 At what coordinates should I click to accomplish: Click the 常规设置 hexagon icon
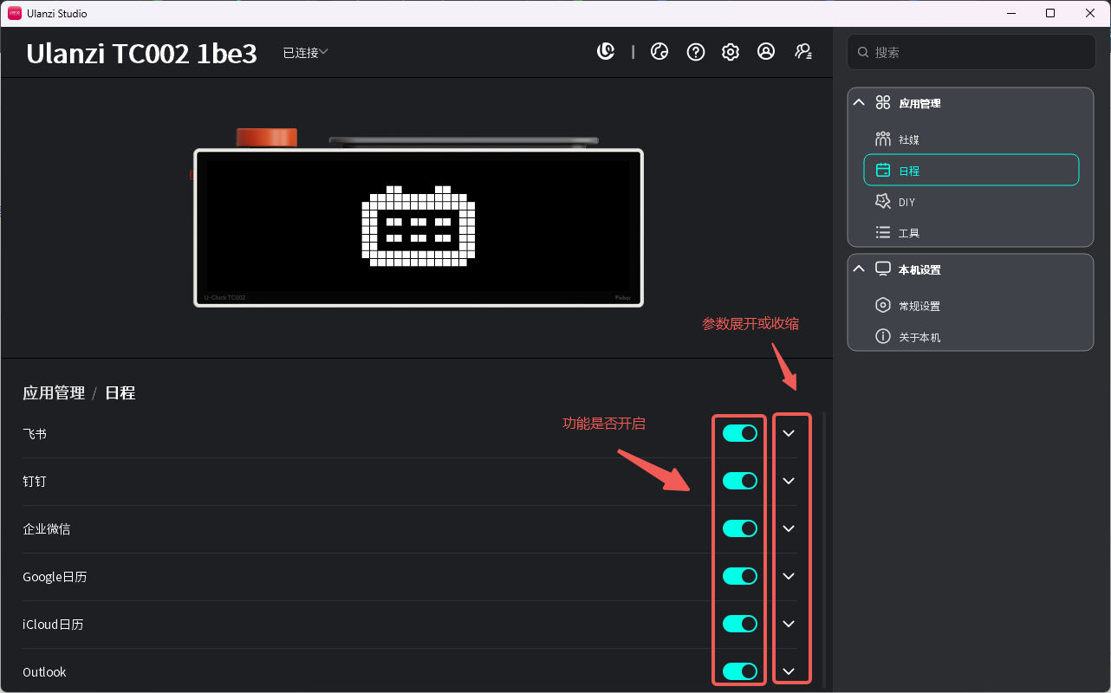coord(883,305)
